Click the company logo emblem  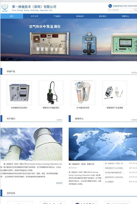coord(5,8)
